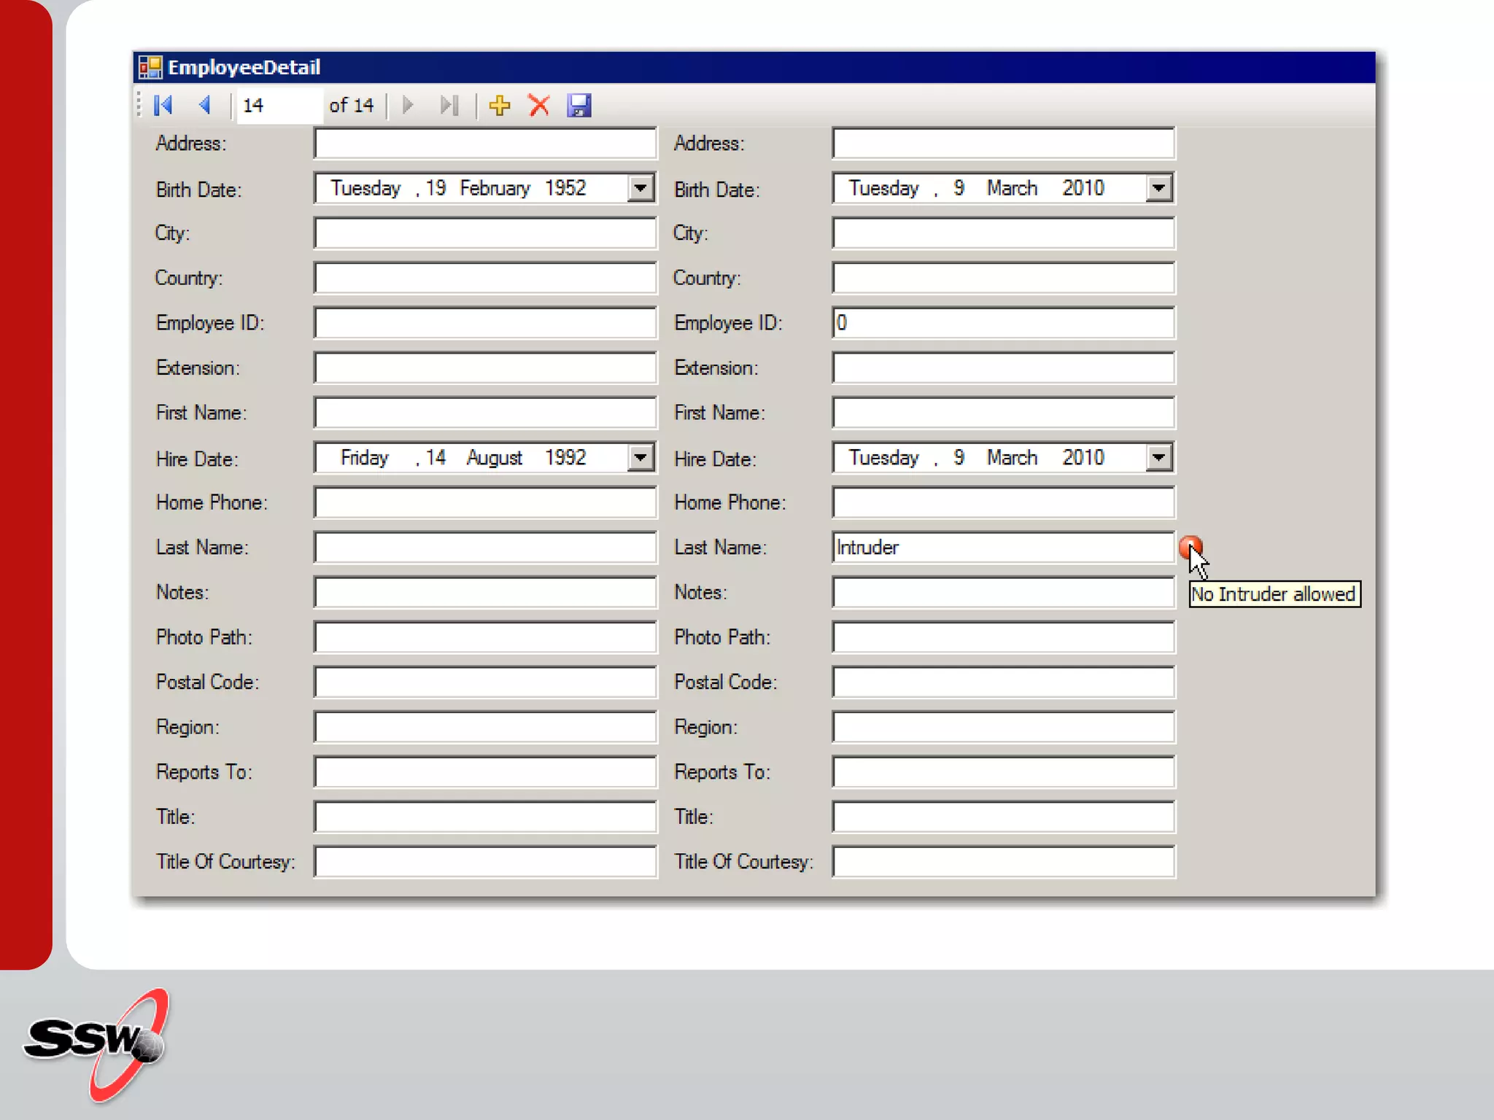1494x1120 pixels.
Task: Expand right Hire Date date picker
Action: point(1158,458)
